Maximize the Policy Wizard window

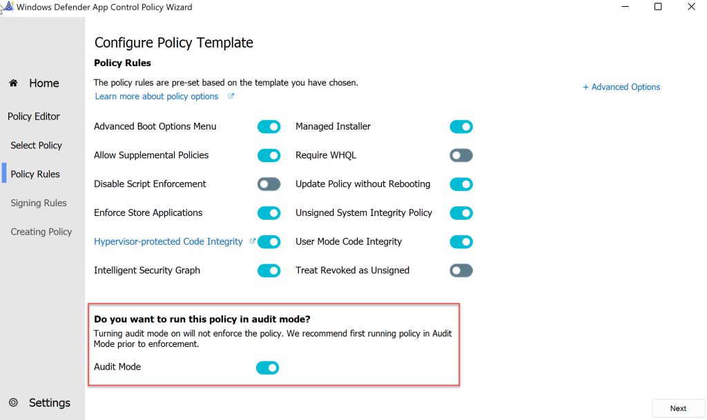(x=658, y=7)
